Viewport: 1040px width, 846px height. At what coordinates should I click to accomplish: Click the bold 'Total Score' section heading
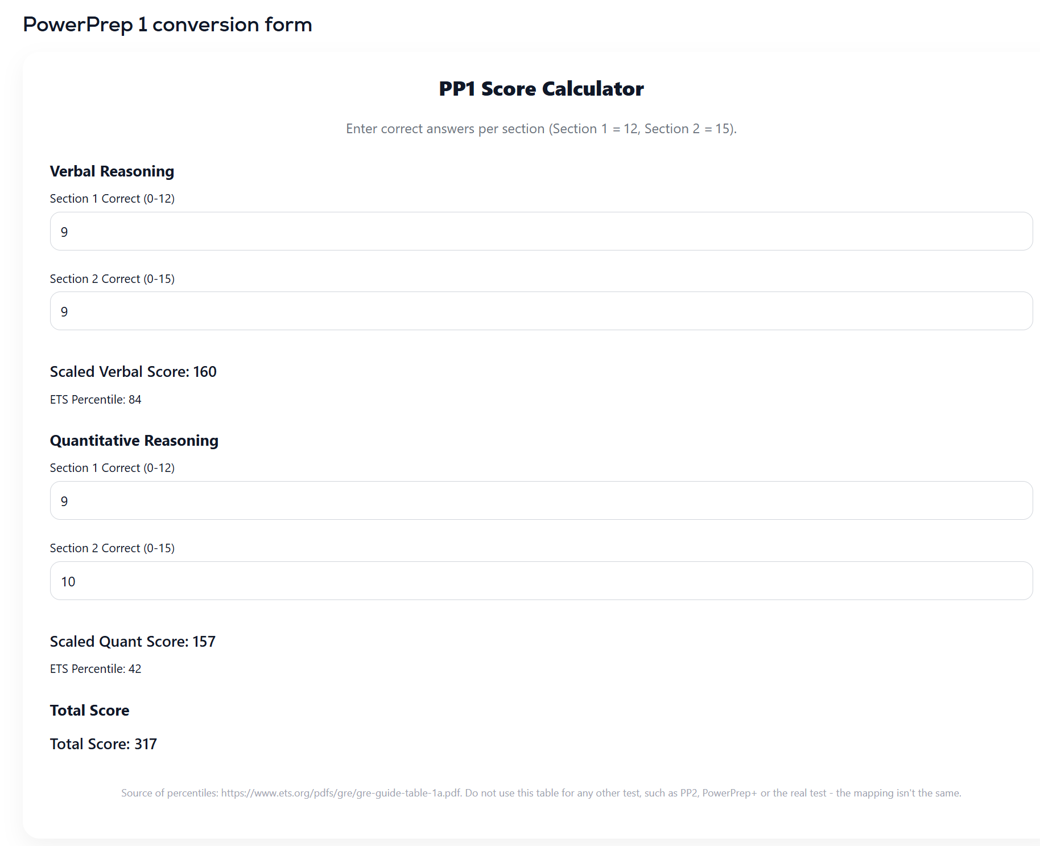[89, 711]
